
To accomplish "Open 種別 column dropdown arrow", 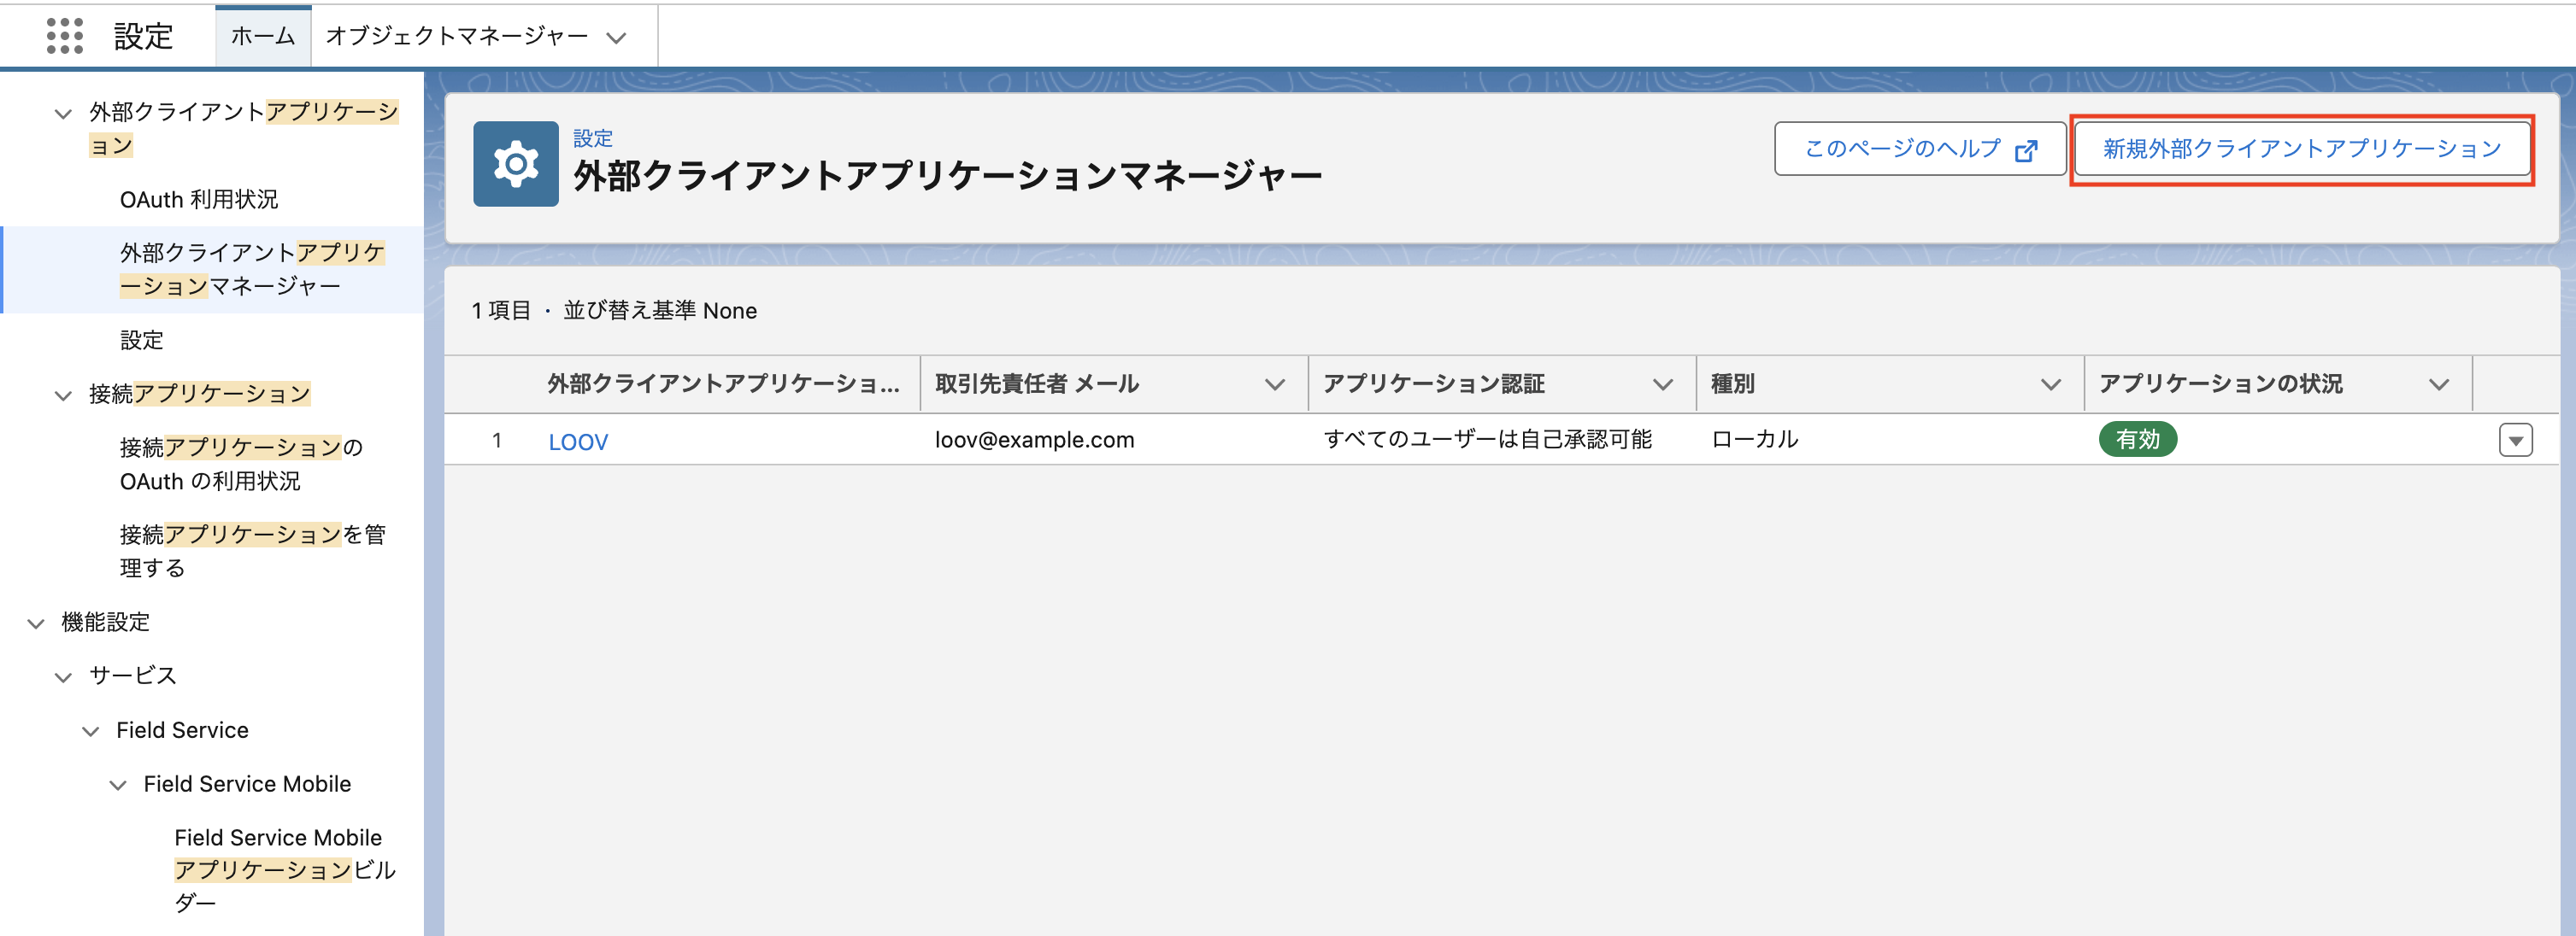I will pyautogui.click(x=2050, y=384).
